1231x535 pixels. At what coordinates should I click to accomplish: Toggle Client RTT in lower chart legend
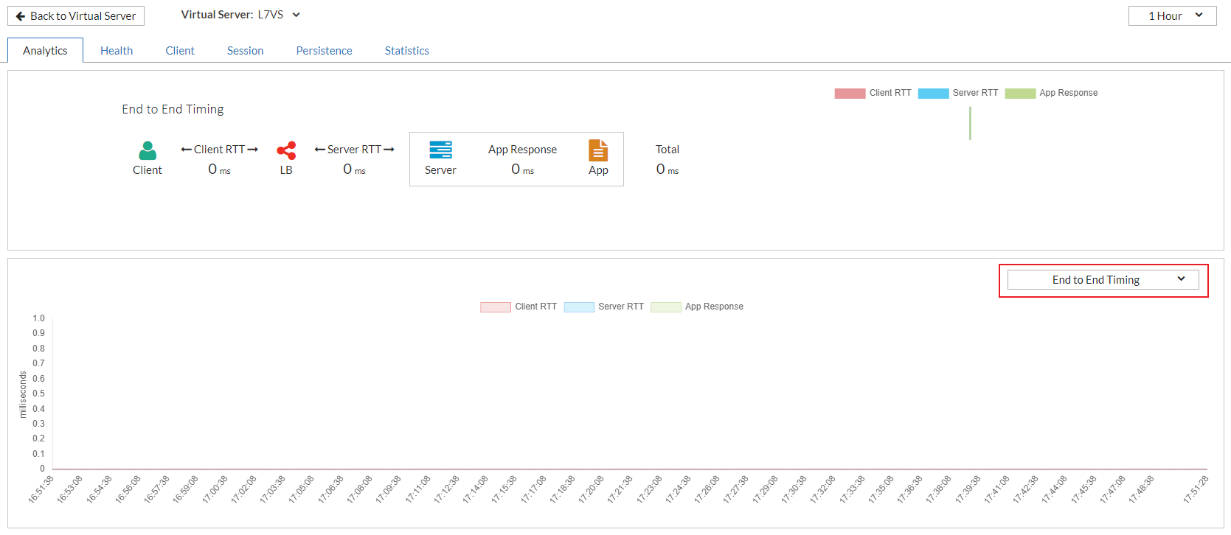(x=519, y=307)
